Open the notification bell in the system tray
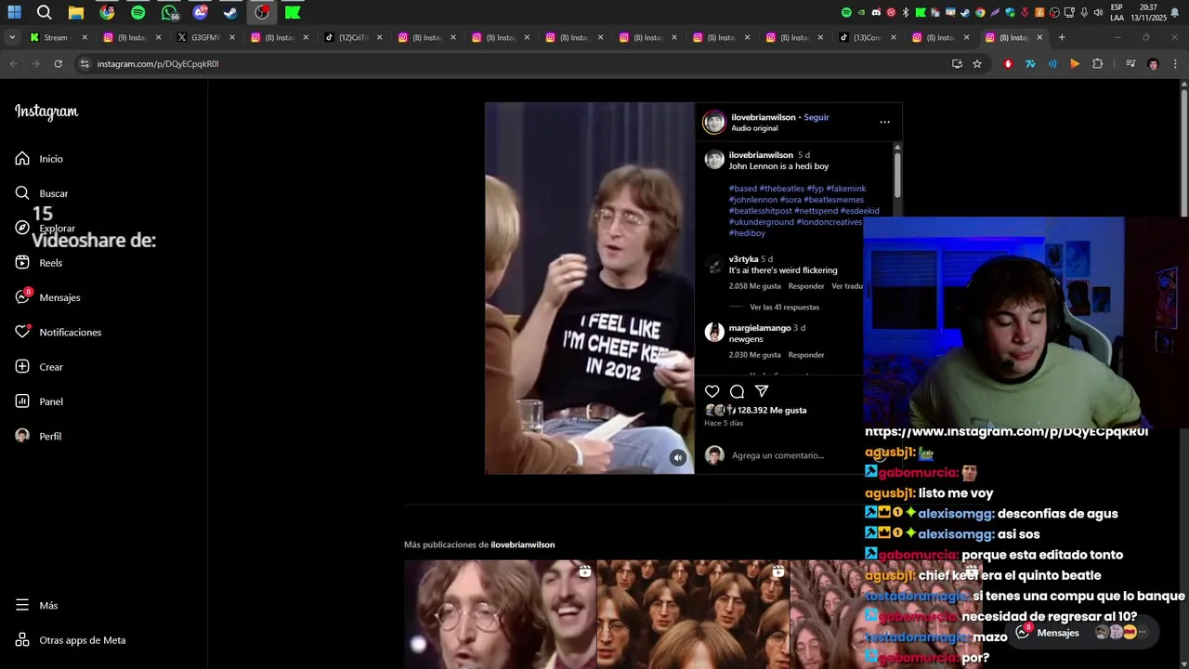 pyautogui.click(x=1175, y=12)
